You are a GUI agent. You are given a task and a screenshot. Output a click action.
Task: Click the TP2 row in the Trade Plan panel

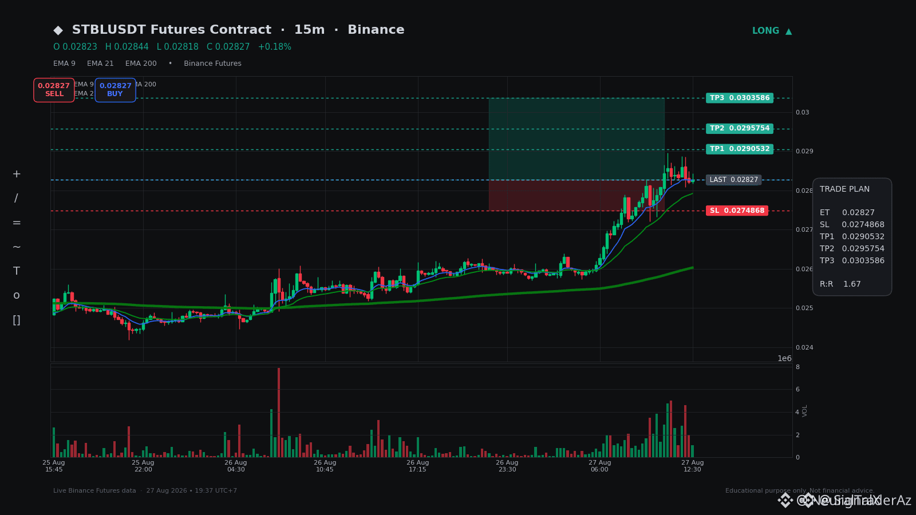point(852,249)
